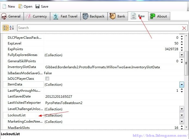
Task: Click the PyroPetesToBeatdown2 teleporter value
Action: tap(64, 103)
